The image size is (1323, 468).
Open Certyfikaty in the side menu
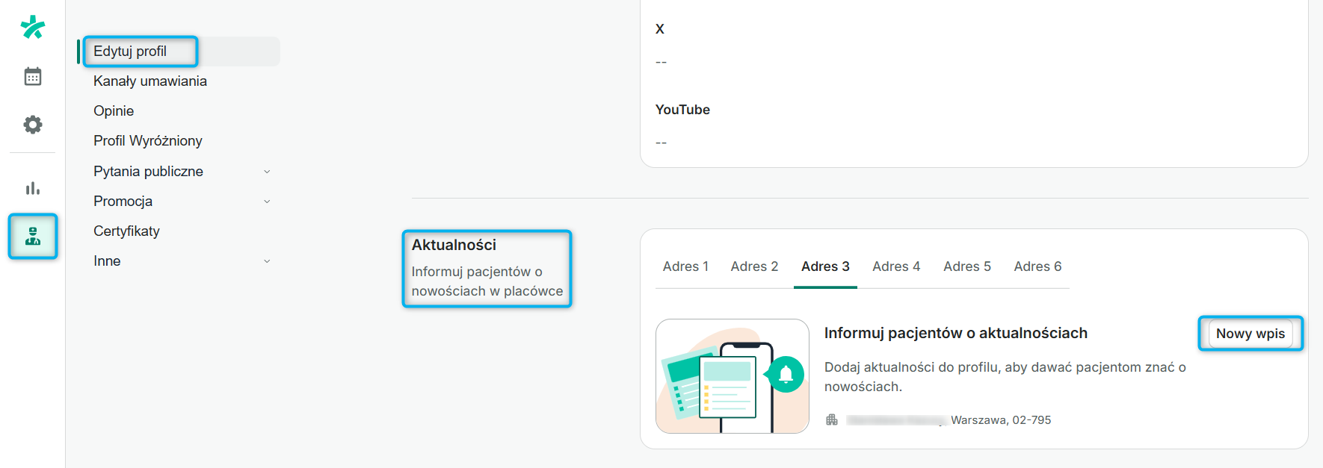[x=126, y=231]
